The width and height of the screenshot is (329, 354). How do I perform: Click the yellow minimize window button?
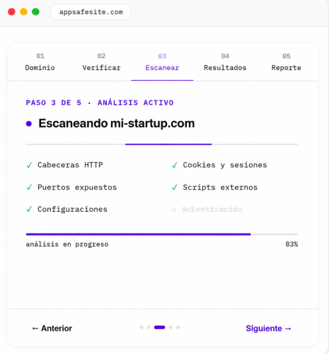coord(23,11)
